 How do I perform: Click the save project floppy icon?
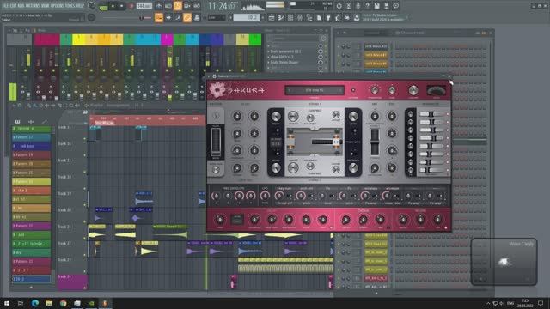click(376, 6)
